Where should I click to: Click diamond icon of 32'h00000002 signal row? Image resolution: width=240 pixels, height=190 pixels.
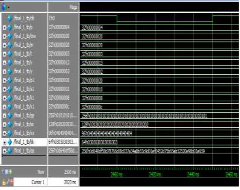[10, 72]
